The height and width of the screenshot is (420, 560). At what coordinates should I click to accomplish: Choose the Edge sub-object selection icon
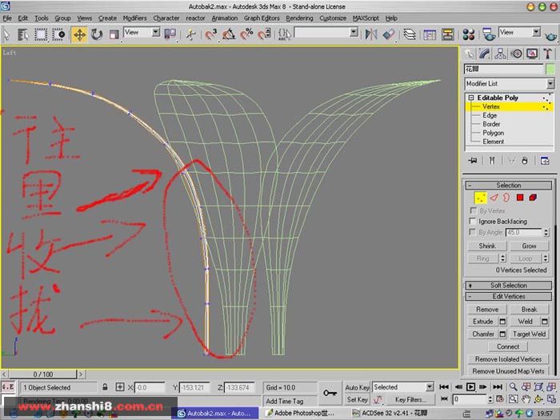tap(493, 197)
